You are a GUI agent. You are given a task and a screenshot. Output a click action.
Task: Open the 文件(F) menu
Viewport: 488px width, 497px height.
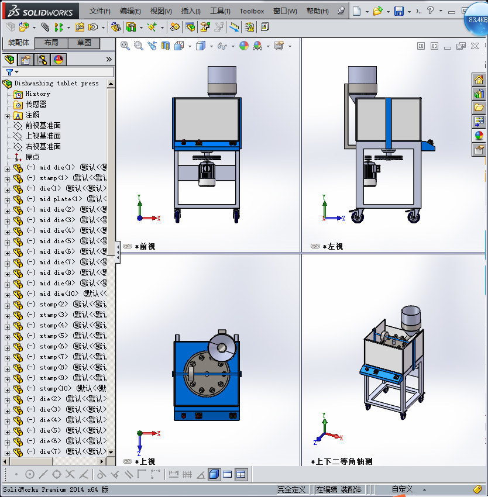tap(99, 11)
